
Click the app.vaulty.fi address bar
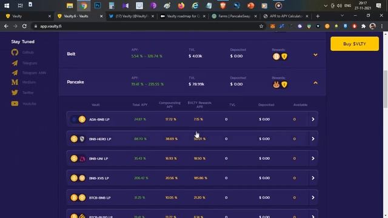click(149, 26)
